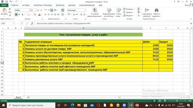
Task: Click Формат cells button
Action: pyautogui.click(x=129, y=16)
